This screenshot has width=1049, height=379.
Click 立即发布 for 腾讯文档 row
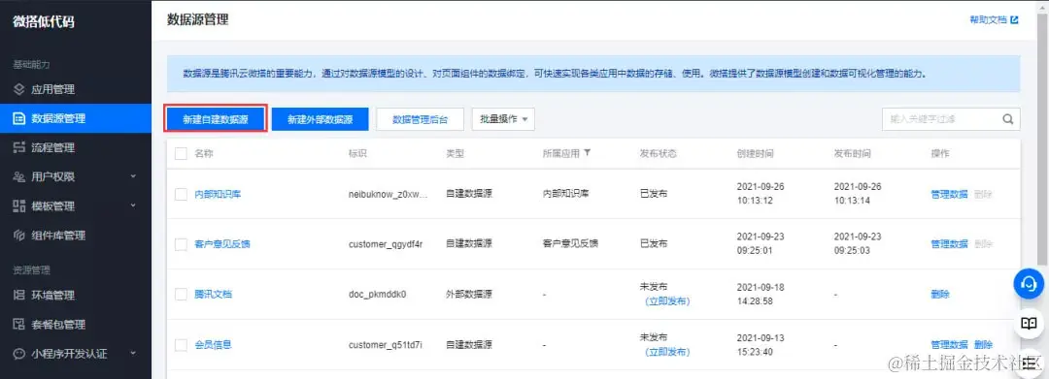tap(667, 301)
